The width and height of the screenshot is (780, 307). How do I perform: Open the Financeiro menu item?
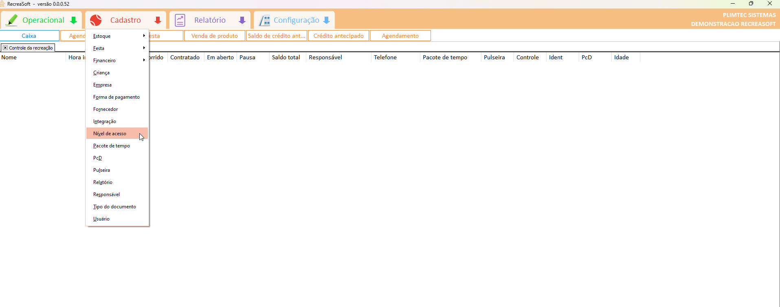tap(117, 61)
